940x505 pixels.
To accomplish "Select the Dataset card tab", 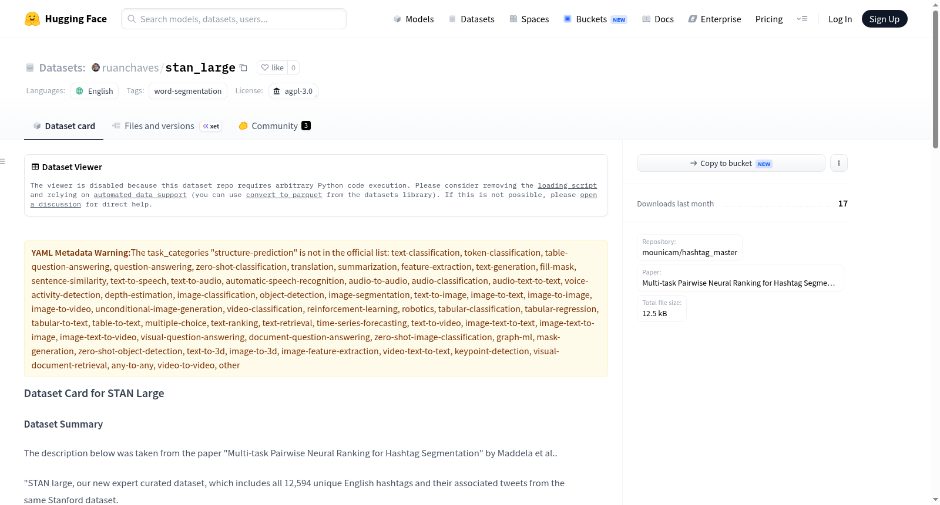I will click(x=64, y=126).
